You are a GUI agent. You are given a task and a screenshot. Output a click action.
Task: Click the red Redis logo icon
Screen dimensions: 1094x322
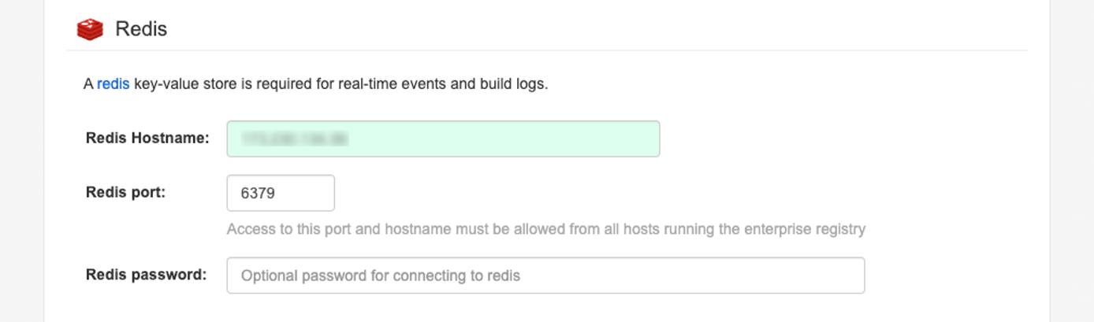tap(90, 29)
